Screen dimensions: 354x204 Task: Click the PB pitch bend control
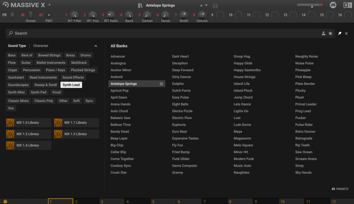point(12,15)
